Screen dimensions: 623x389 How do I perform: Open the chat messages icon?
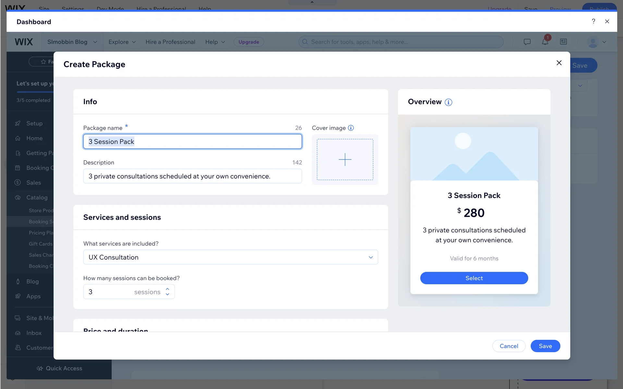pyautogui.click(x=527, y=42)
